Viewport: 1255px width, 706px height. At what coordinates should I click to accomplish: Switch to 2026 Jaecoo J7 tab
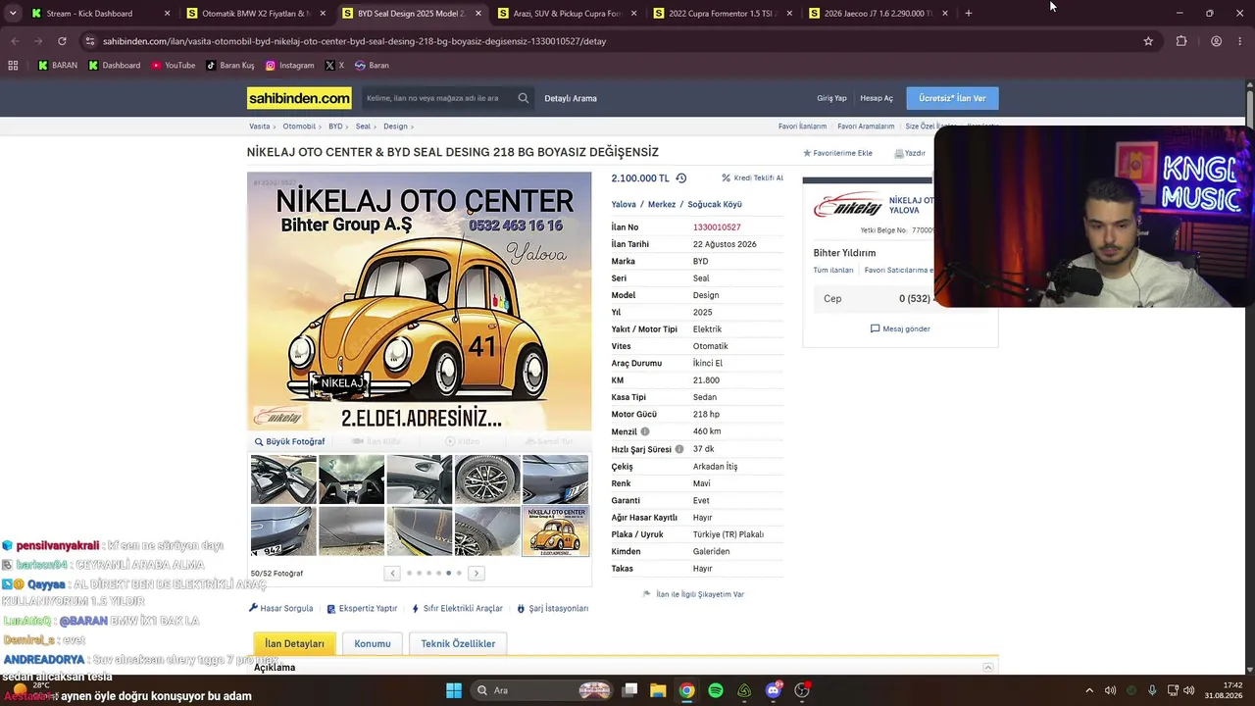point(877,14)
